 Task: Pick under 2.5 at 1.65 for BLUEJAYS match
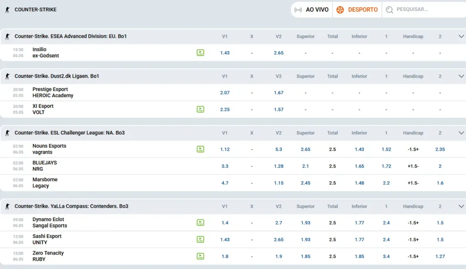(x=360, y=166)
